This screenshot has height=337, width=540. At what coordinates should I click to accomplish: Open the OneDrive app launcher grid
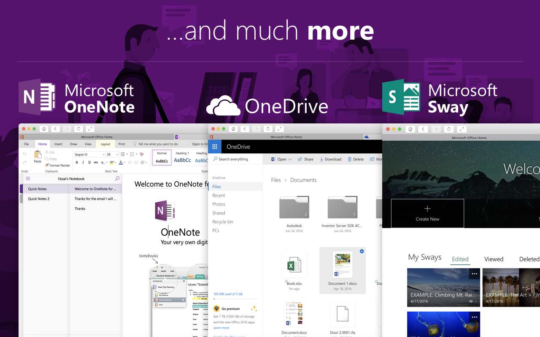click(215, 147)
